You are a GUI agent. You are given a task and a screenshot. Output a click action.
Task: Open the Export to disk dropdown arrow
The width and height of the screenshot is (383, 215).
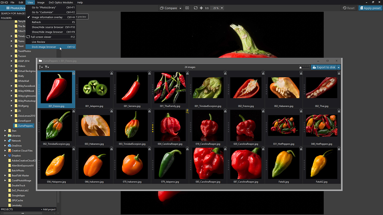coord(339,67)
